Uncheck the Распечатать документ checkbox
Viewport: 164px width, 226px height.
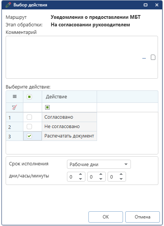pos(29,136)
